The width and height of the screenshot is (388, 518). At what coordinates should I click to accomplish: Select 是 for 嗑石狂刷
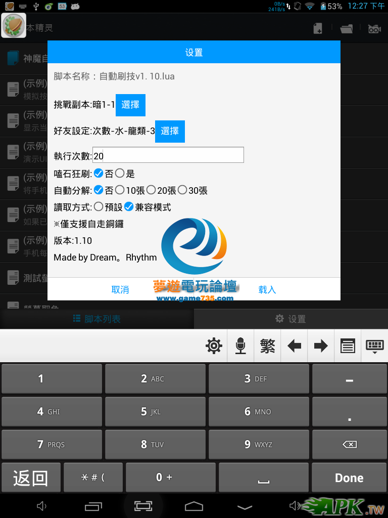[x=120, y=173]
